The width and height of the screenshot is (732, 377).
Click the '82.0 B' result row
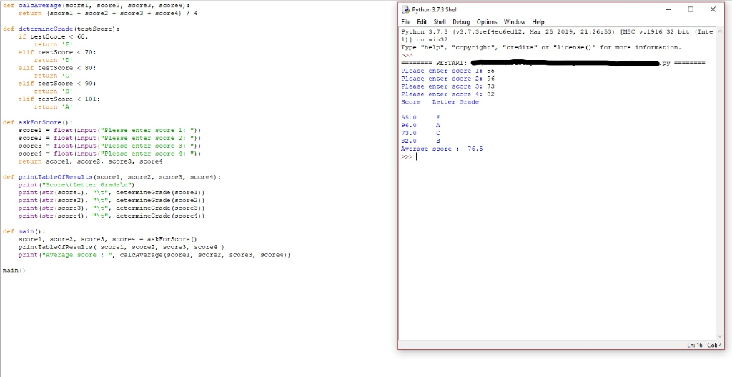pyautogui.click(x=420, y=141)
